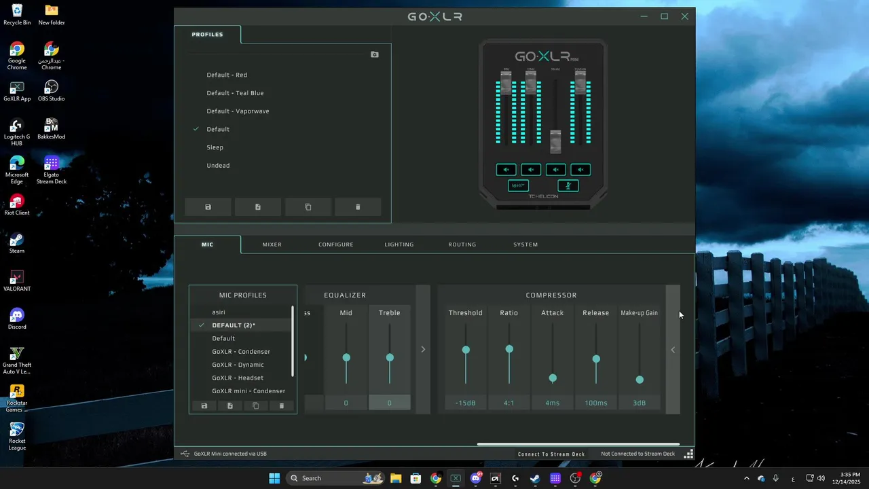
Task: Toggle the mute button under the Mic fader
Action: click(506, 170)
